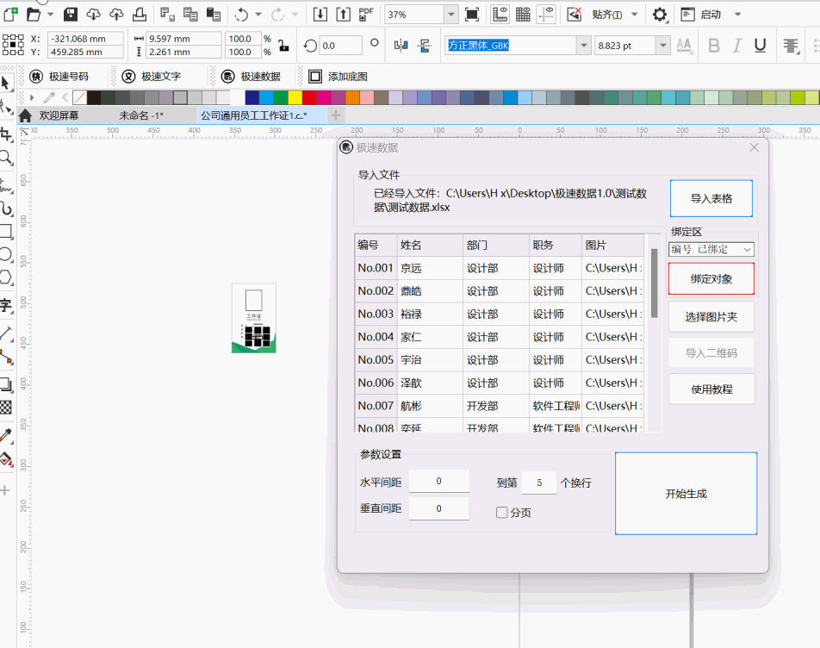Select the Connector tool
The width and height of the screenshot is (820, 648).
[6, 358]
